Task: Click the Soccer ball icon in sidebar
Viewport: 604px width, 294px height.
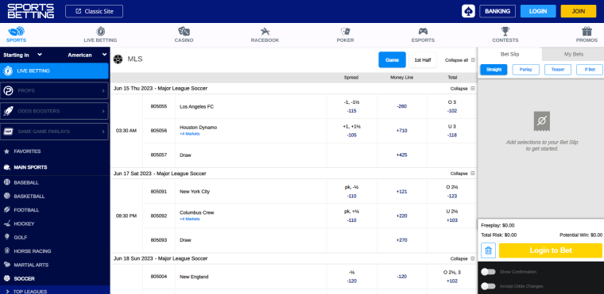Action: [x=6, y=278]
